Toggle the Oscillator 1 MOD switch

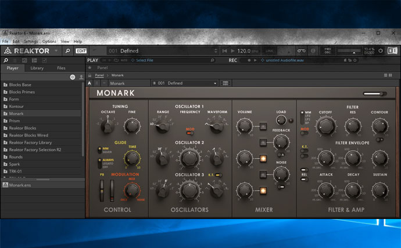point(190,133)
